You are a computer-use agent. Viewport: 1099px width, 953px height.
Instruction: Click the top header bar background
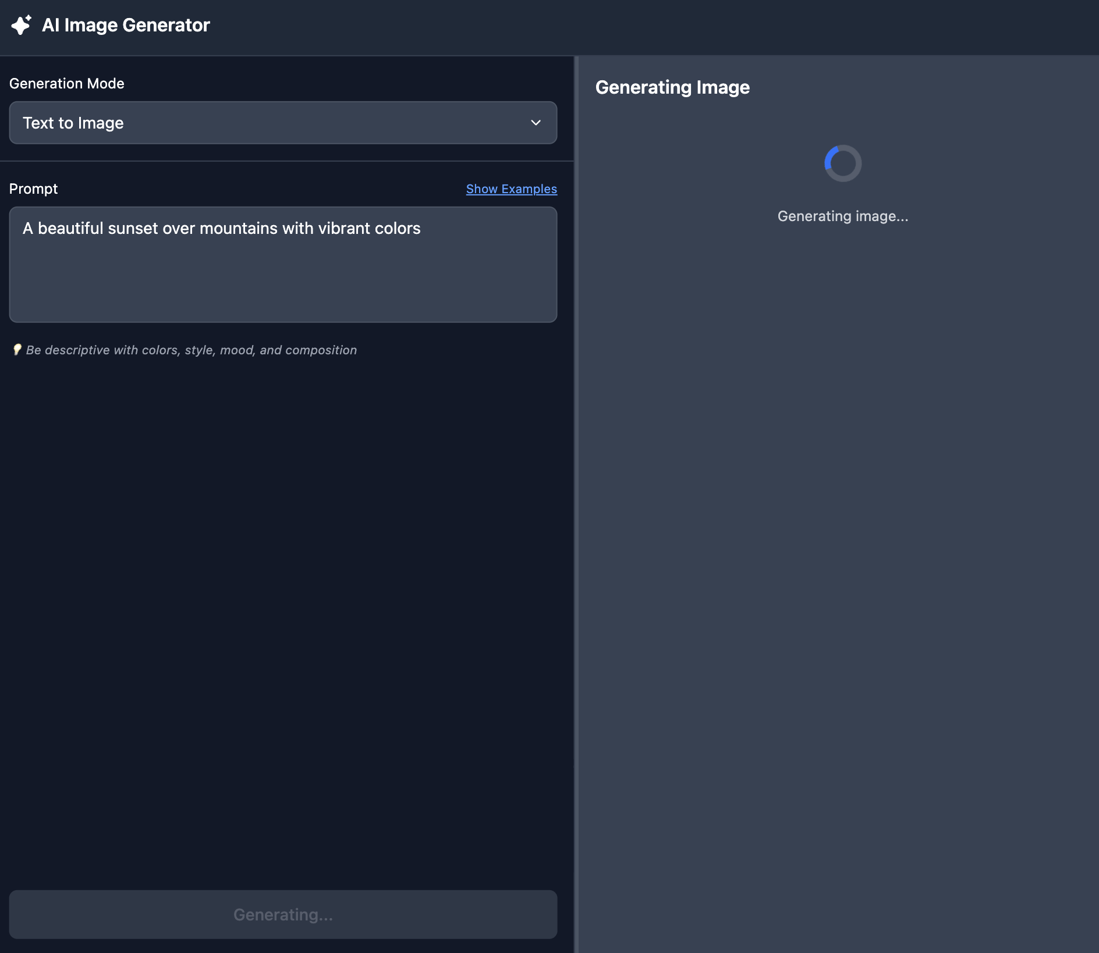640,27
